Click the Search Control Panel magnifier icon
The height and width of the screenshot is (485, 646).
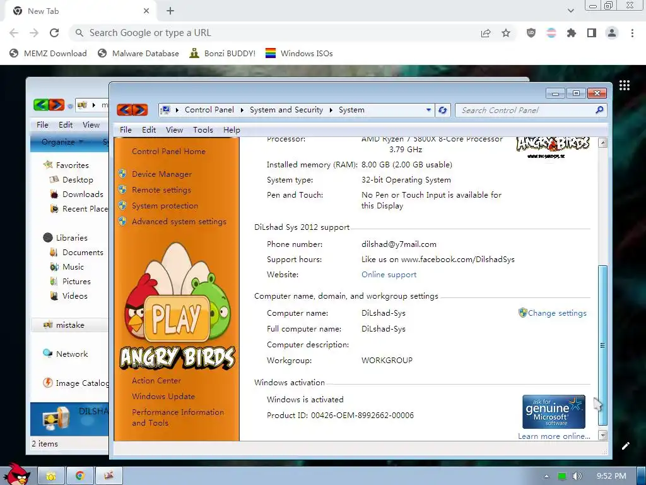pos(599,110)
